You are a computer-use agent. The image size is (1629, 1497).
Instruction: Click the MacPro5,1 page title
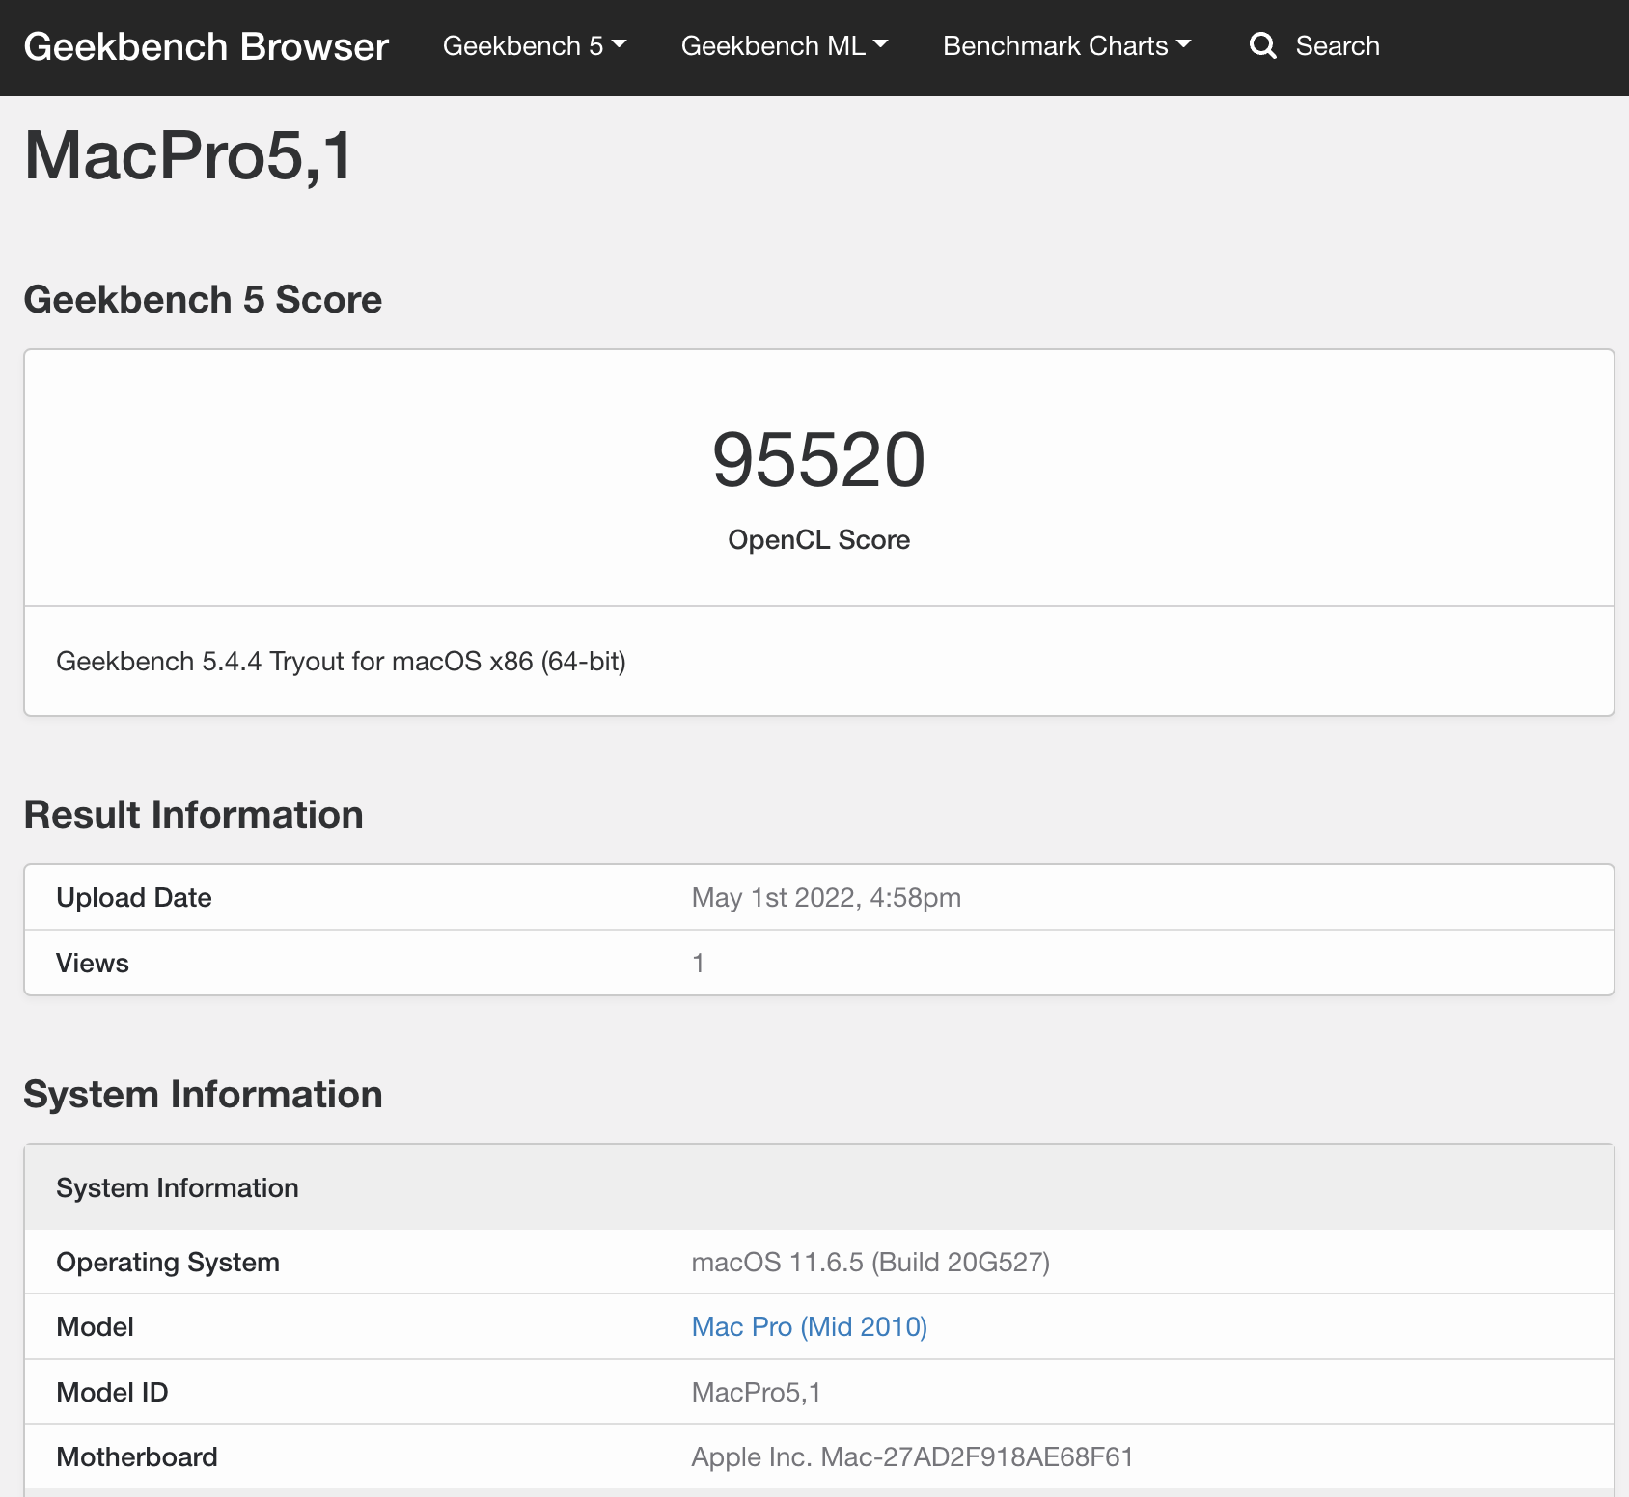click(x=189, y=155)
